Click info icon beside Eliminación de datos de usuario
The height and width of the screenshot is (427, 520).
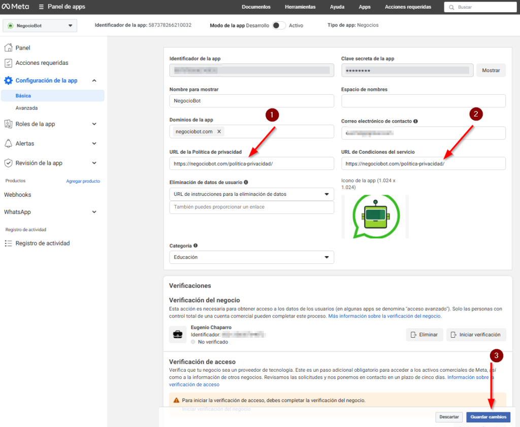click(246, 182)
